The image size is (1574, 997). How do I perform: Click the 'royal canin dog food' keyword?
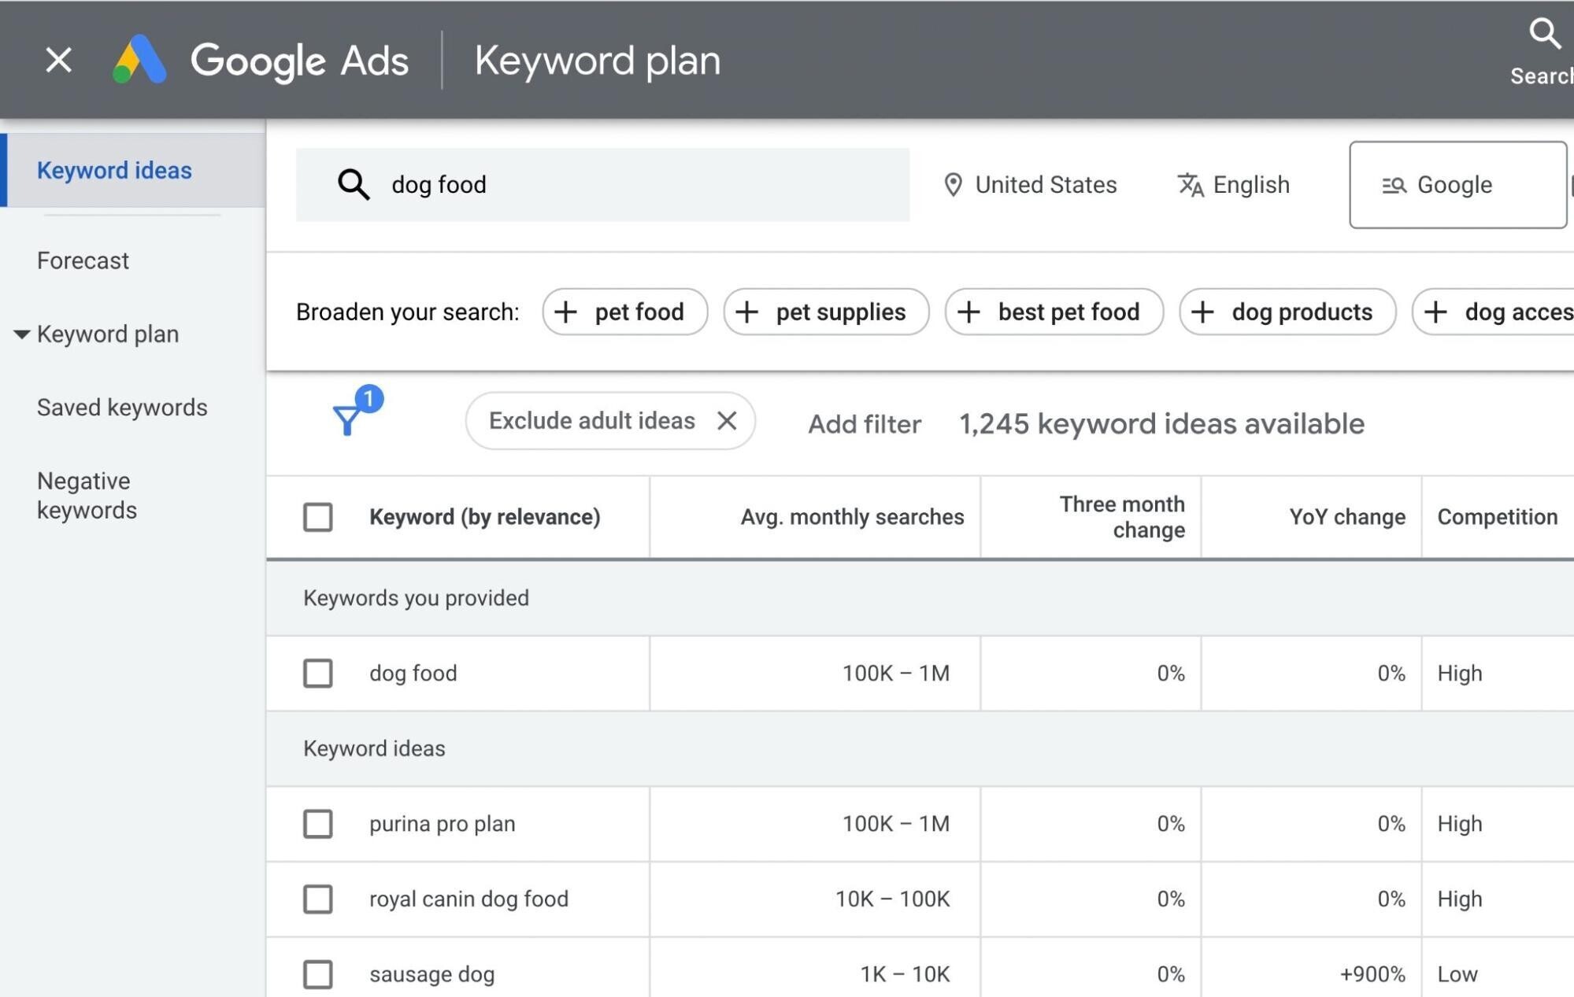tap(468, 899)
